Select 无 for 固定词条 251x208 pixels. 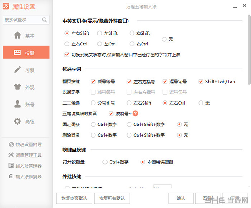(x=179, y=124)
